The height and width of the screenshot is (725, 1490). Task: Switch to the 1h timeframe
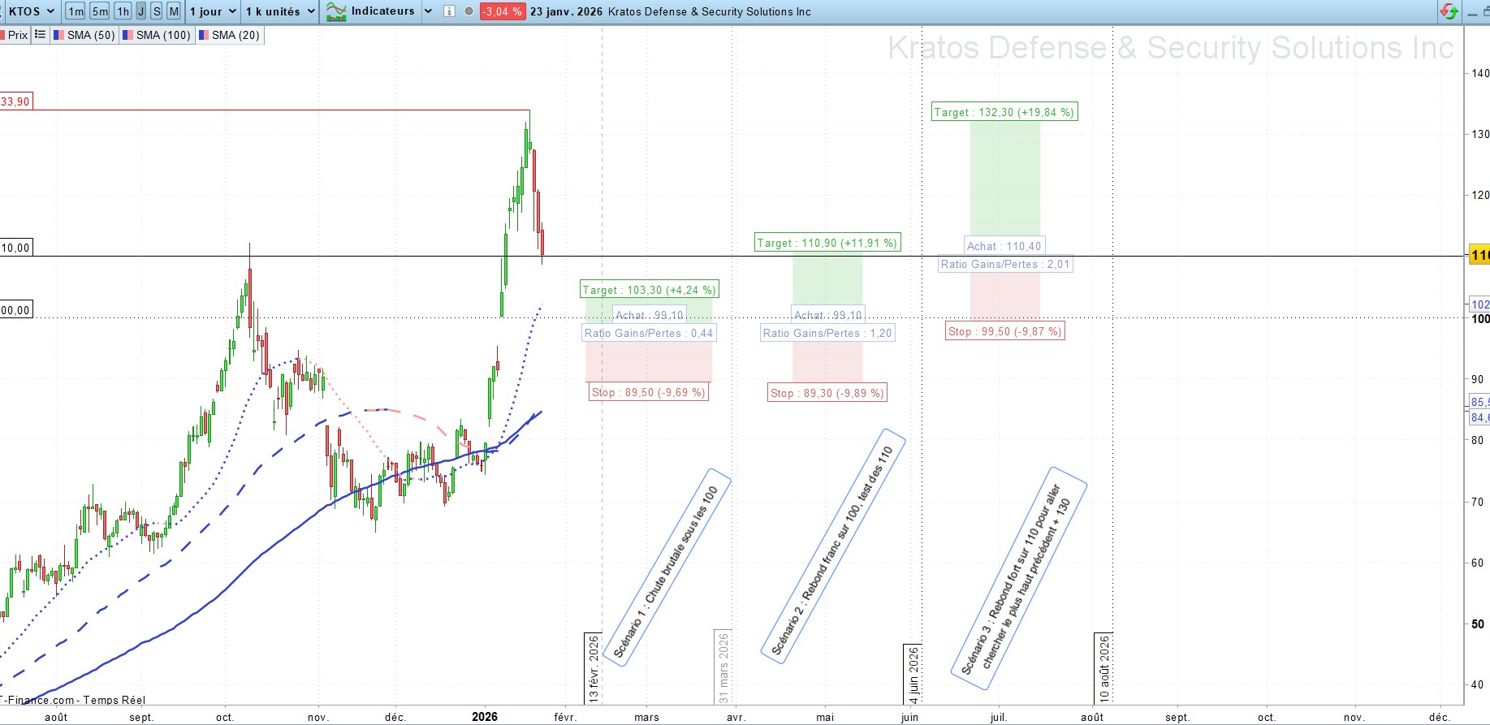pos(123,11)
